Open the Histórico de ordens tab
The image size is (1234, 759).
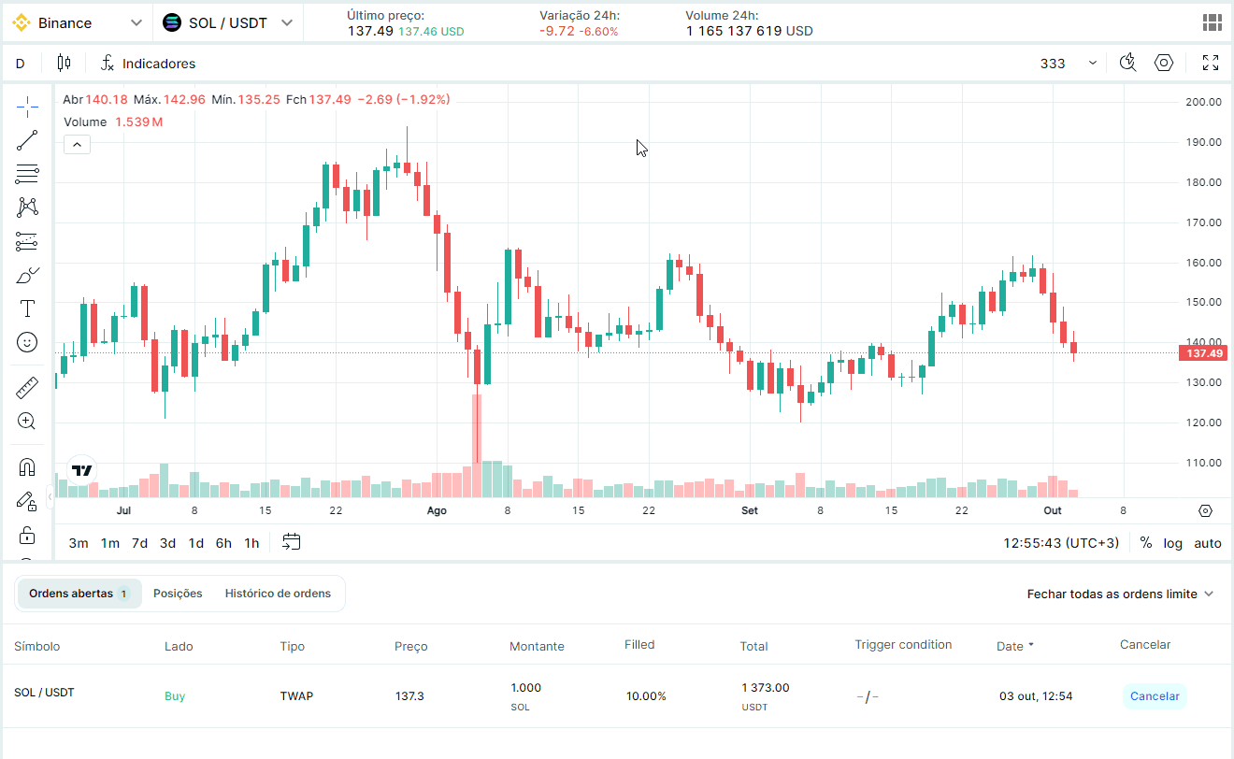coord(278,594)
